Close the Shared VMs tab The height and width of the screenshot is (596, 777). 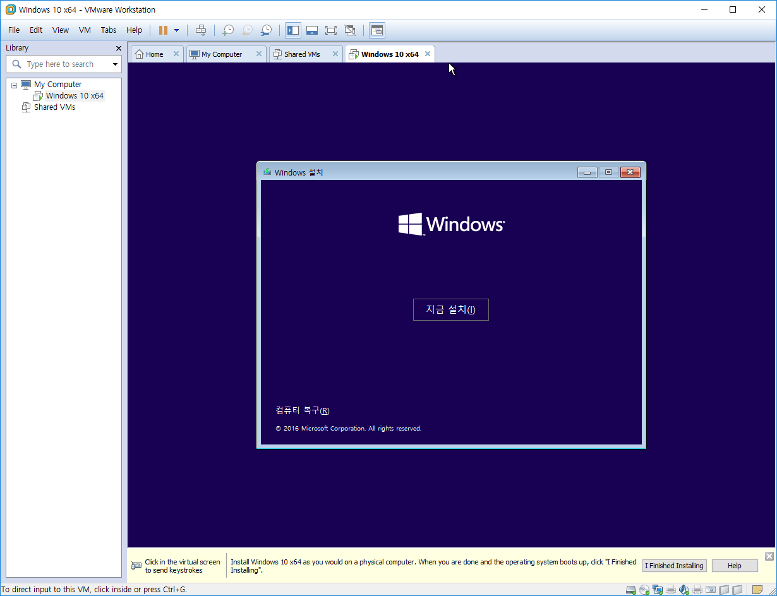pos(335,54)
